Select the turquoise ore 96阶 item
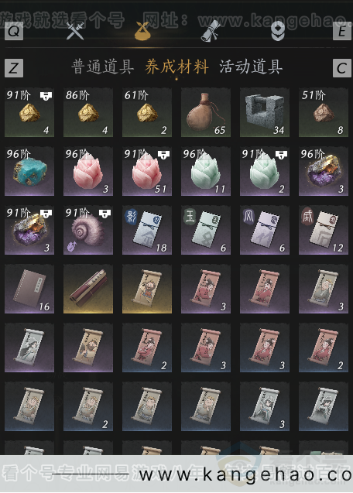Screen dimensions: 353x493 (x=29, y=171)
